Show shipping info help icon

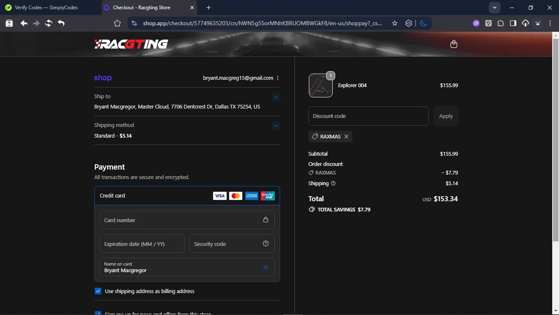click(333, 183)
